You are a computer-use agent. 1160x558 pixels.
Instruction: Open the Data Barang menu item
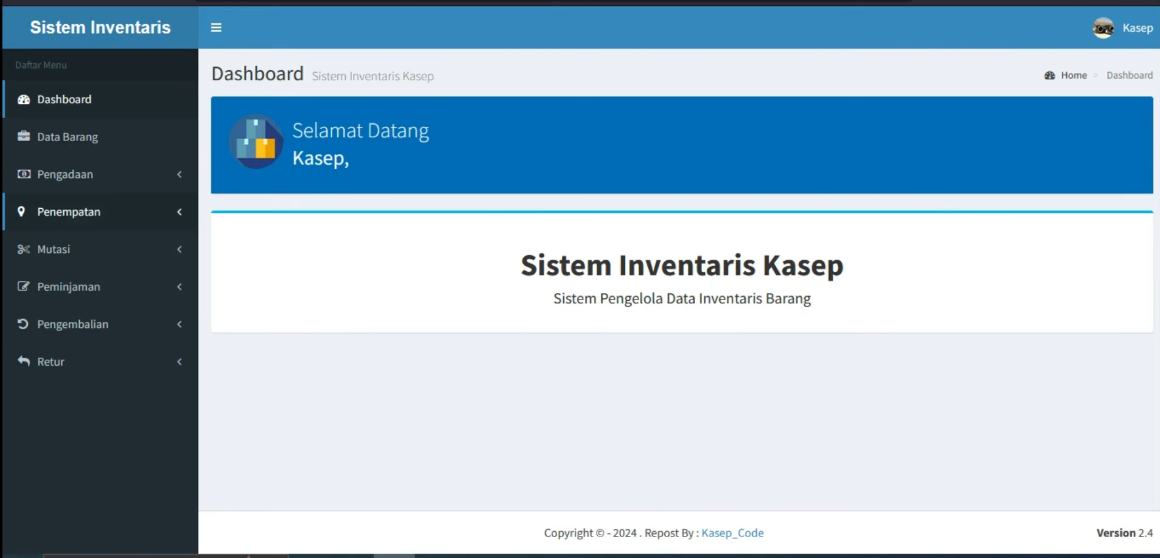(100, 137)
